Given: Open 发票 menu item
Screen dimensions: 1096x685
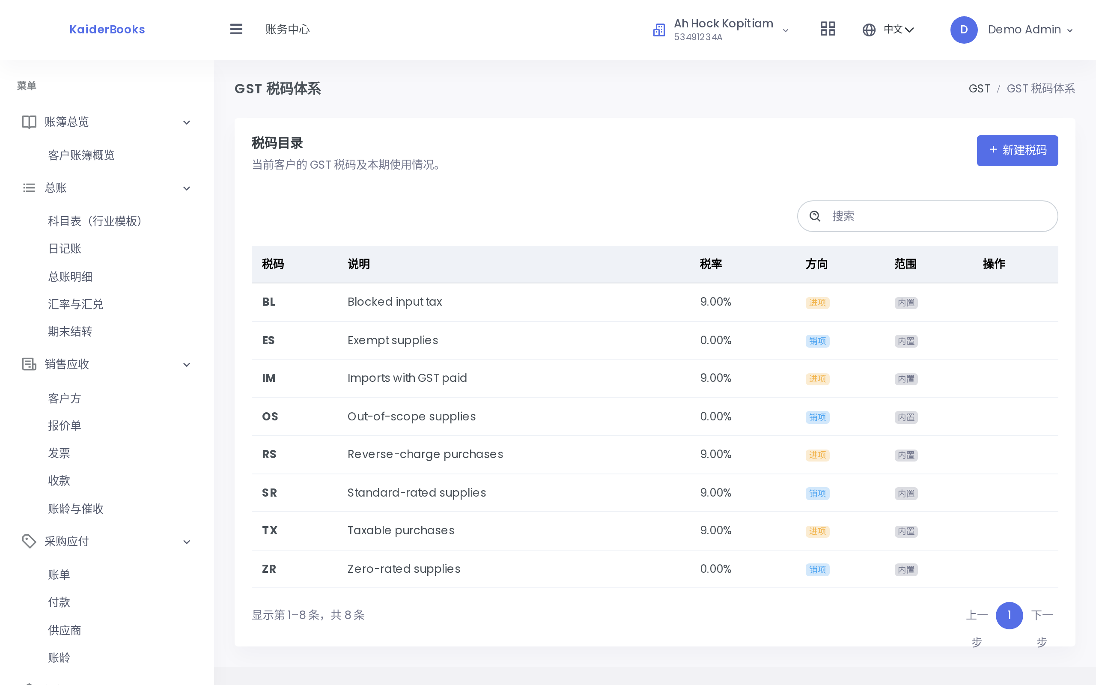Looking at the screenshot, I should pos(60,453).
